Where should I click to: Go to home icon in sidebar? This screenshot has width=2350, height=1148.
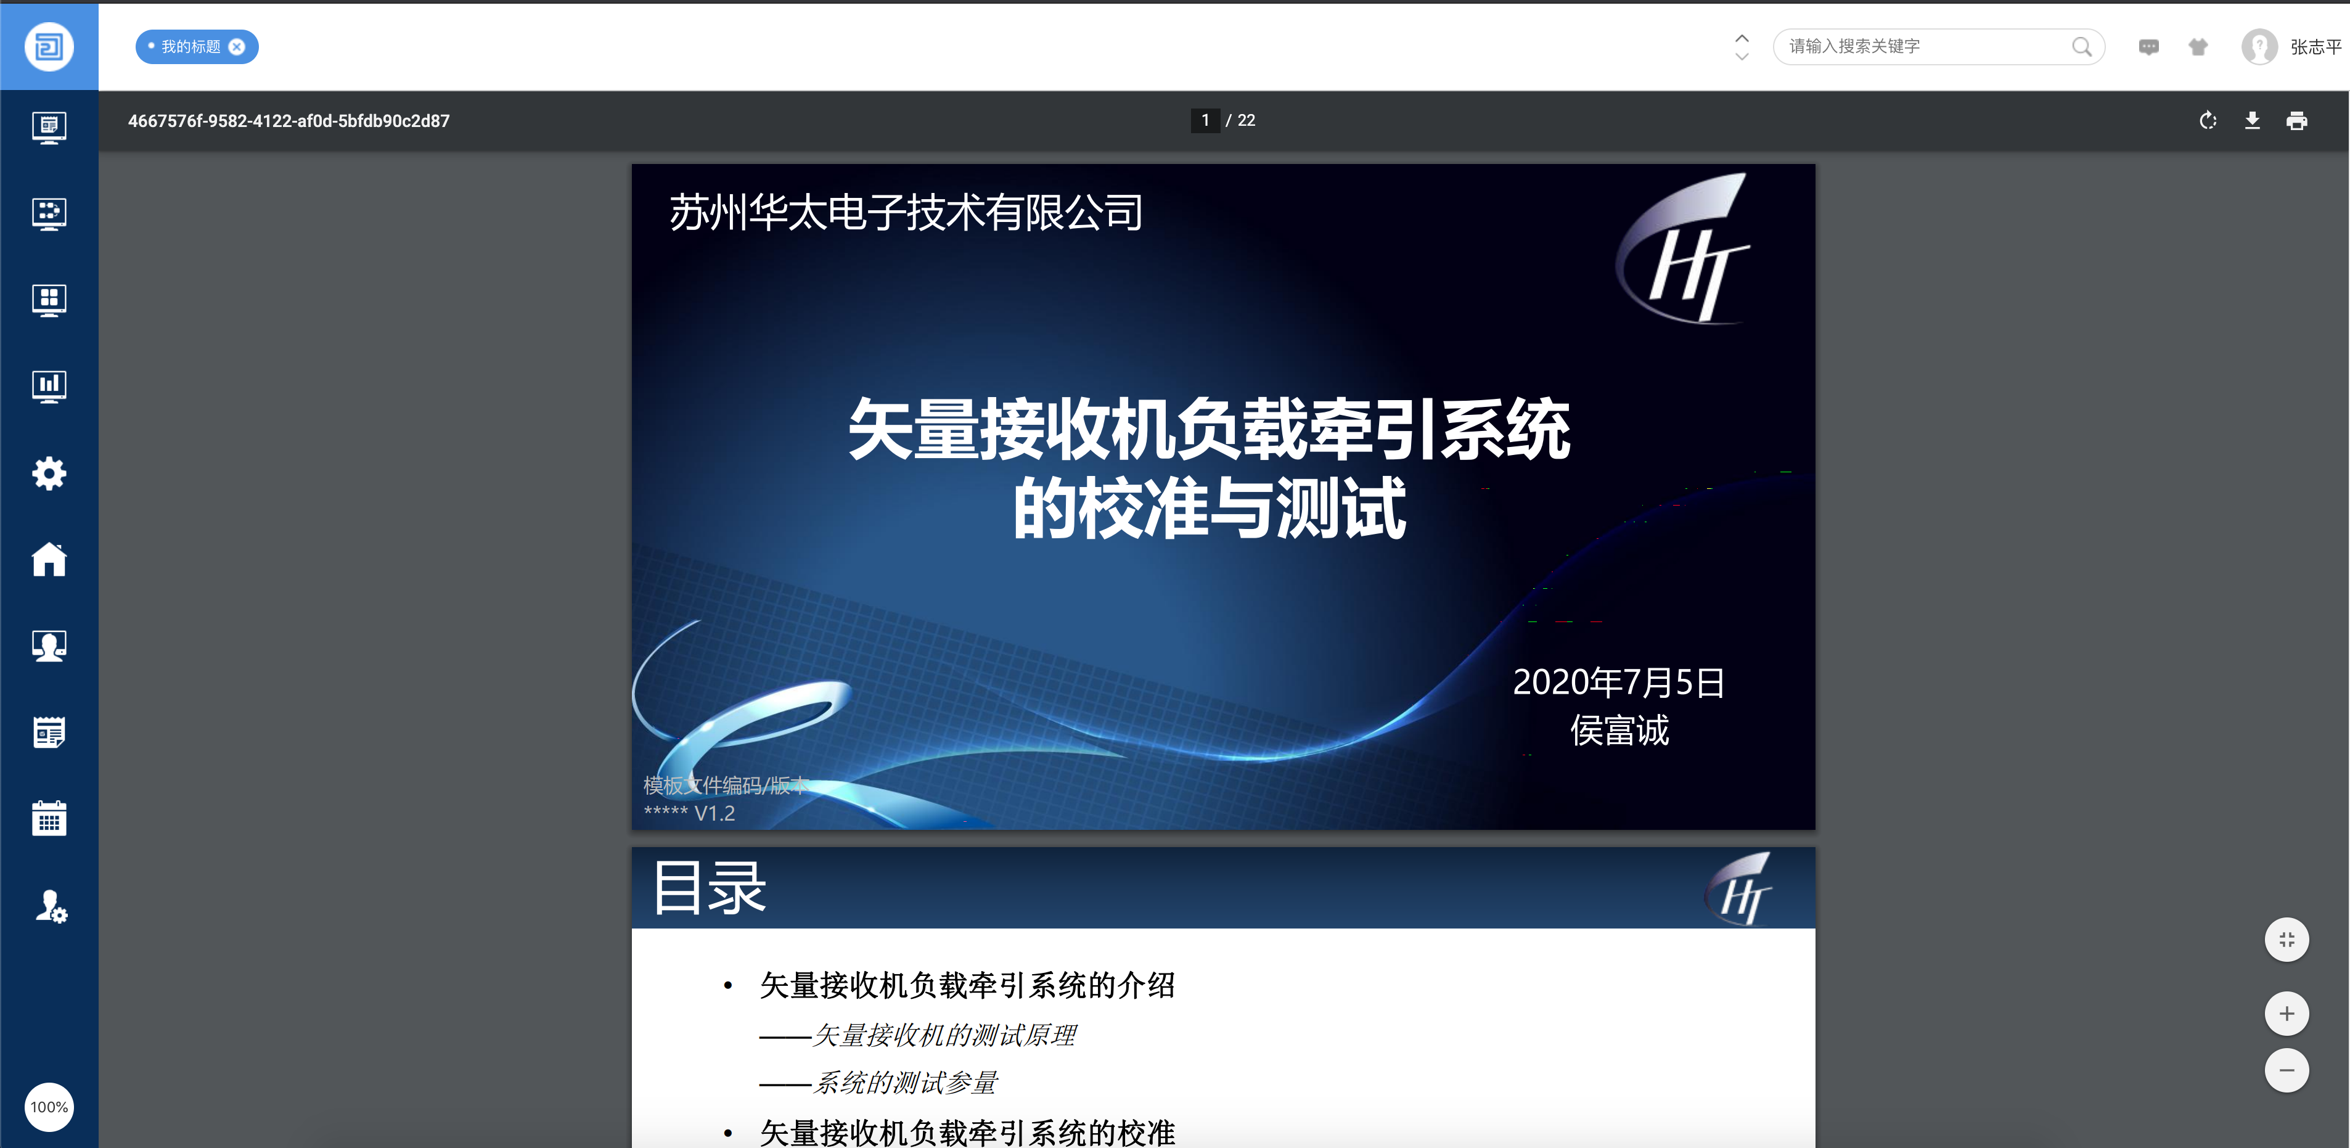click(x=49, y=559)
